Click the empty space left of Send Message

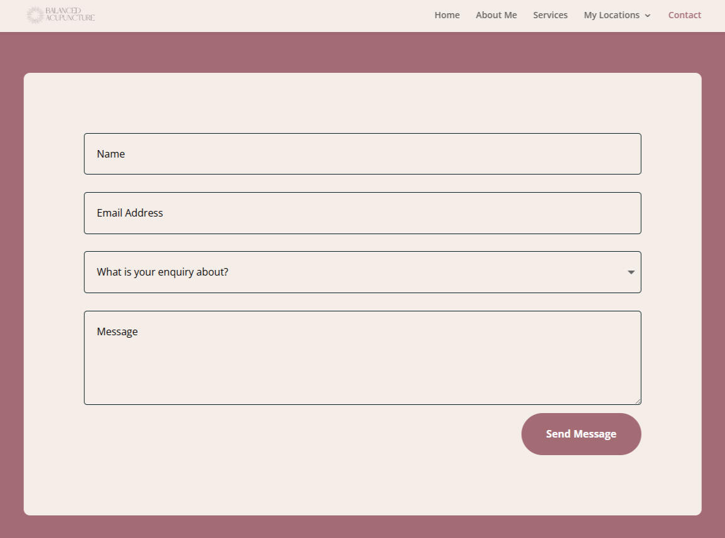301,434
